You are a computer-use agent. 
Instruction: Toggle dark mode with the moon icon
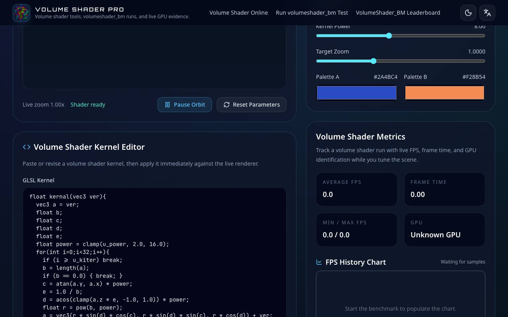coord(468,13)
